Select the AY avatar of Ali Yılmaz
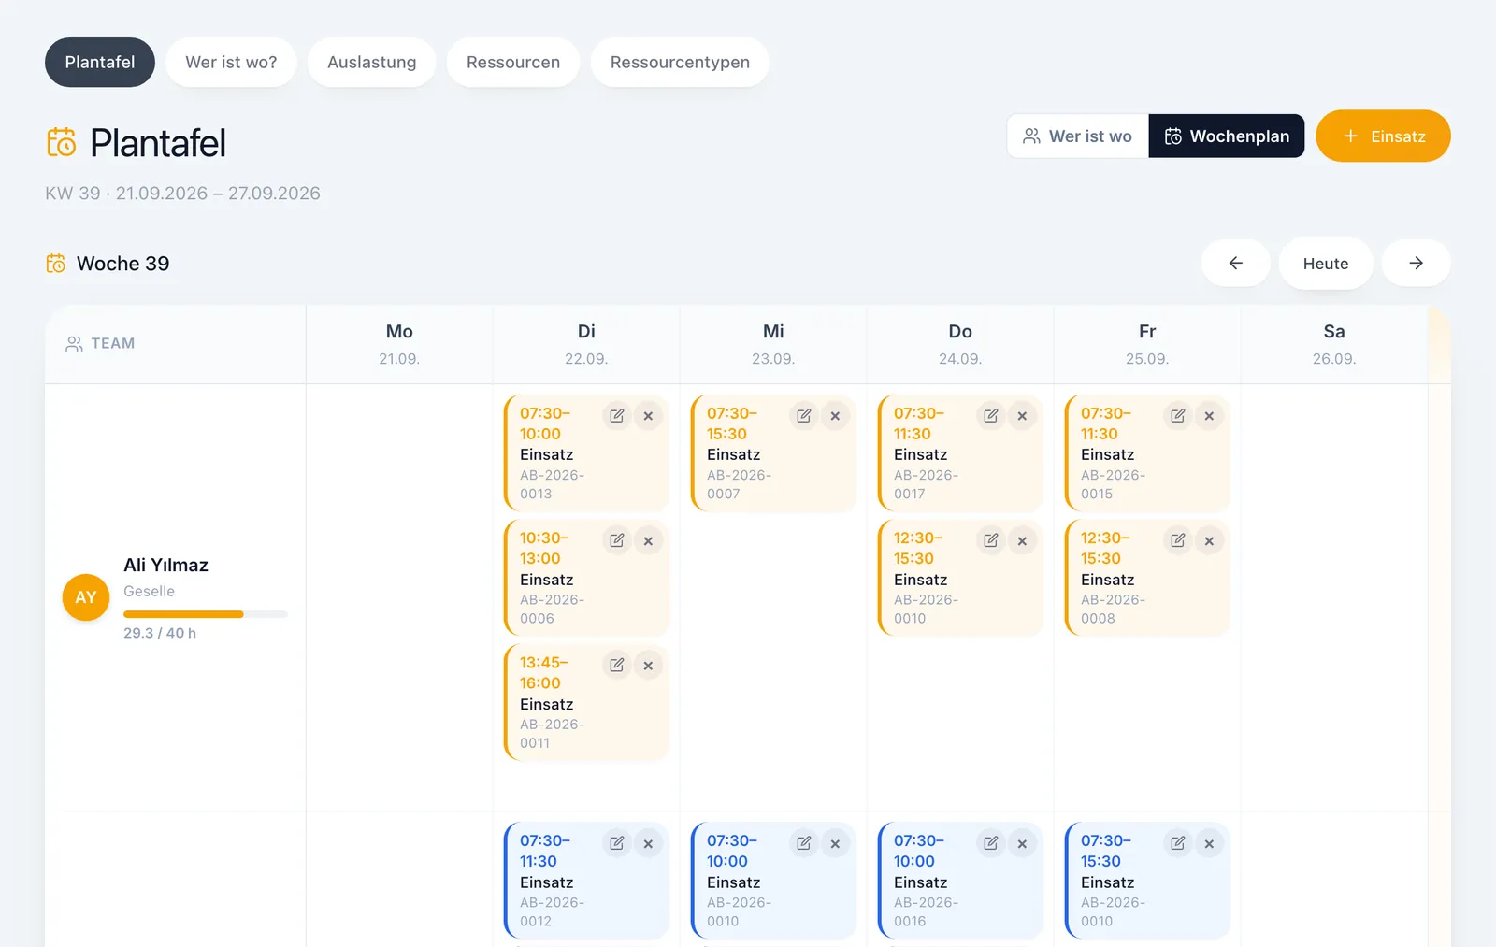The image size is (1496, 947). (x=86, y=597)
